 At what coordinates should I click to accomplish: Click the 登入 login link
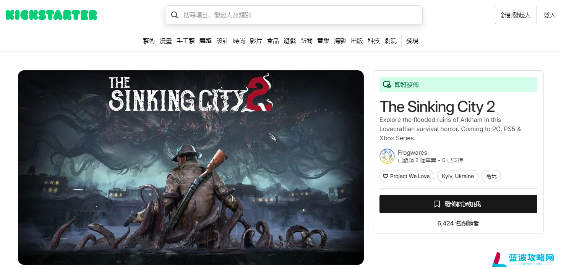click(x=550, y=15)
